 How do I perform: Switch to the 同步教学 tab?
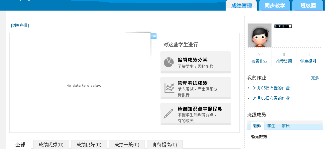(x=275, y=6)
